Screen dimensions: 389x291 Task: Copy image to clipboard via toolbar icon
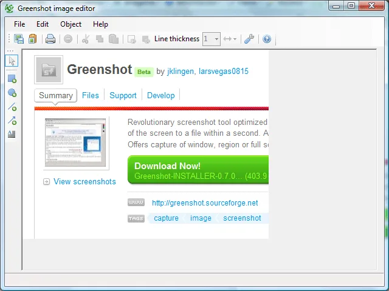tap(32, 39)
